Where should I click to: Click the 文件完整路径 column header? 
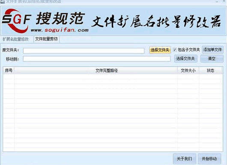tap(96, 71)
